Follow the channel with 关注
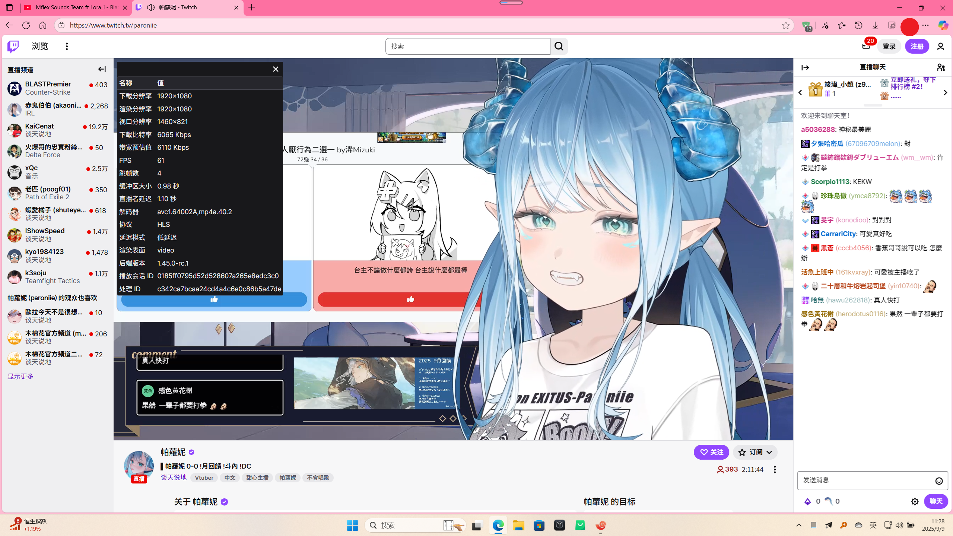The height and width of the screenshot is (536, 953). tap(711, 452)
